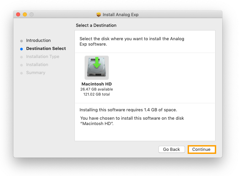The height and width of the screenshot is (176, 239).
Task: Close the installer with the red button
Action: click(x=18, y=15)
